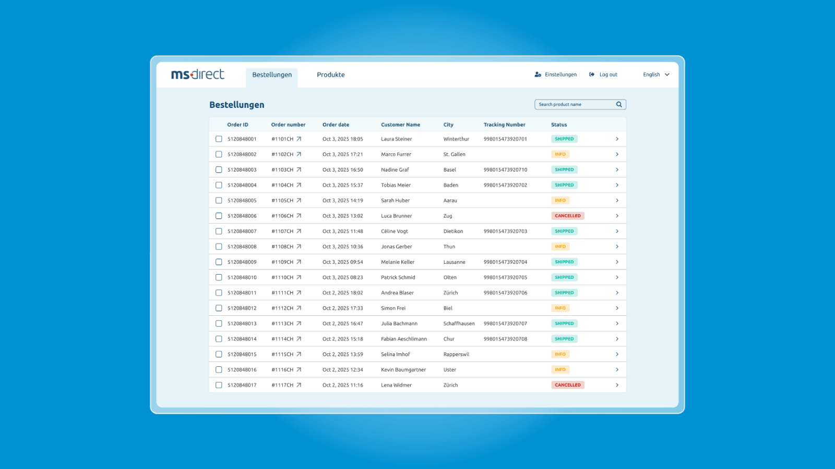Viewport: 835px width, 469px height.
Task: Open external link arrow for order #1115CH
Action: tap(299, 354)
